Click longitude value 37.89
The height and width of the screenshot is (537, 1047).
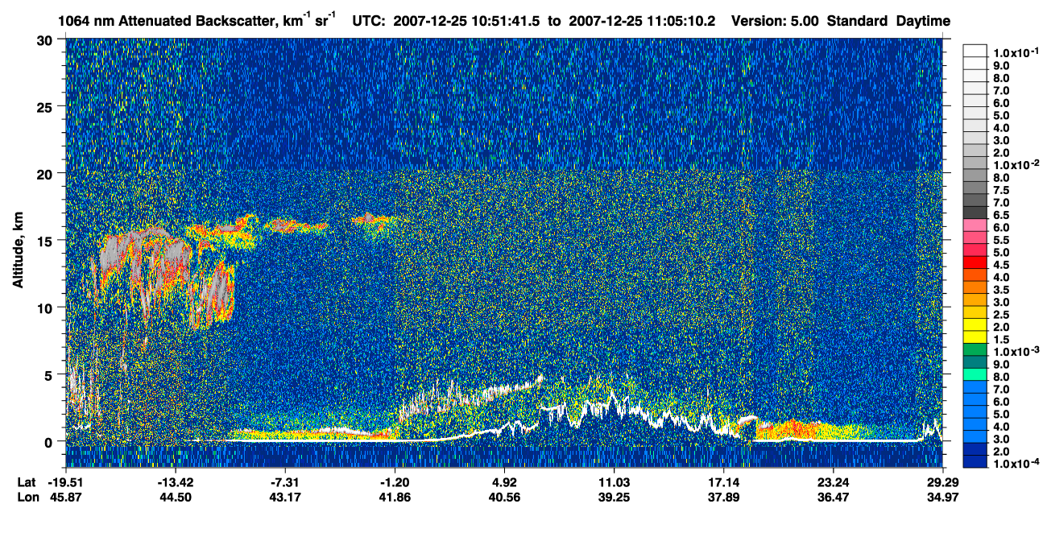point(723,497)
